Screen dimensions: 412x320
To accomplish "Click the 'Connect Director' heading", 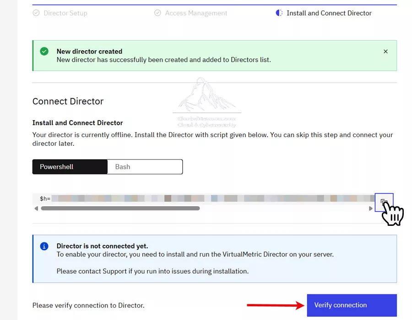I will click(x=68, y=101).
